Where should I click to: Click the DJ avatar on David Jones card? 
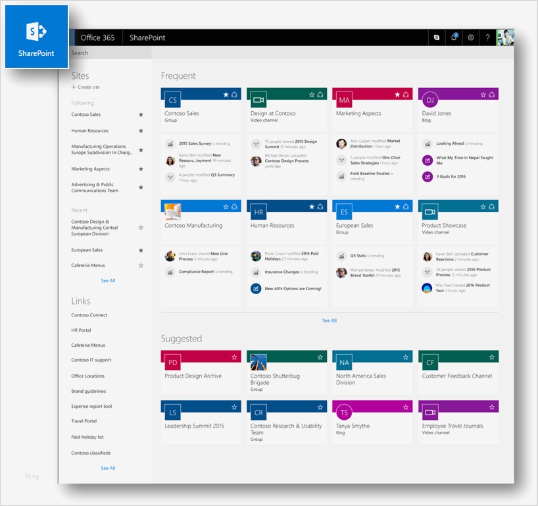pyautogui.click(x=430, y=100)
